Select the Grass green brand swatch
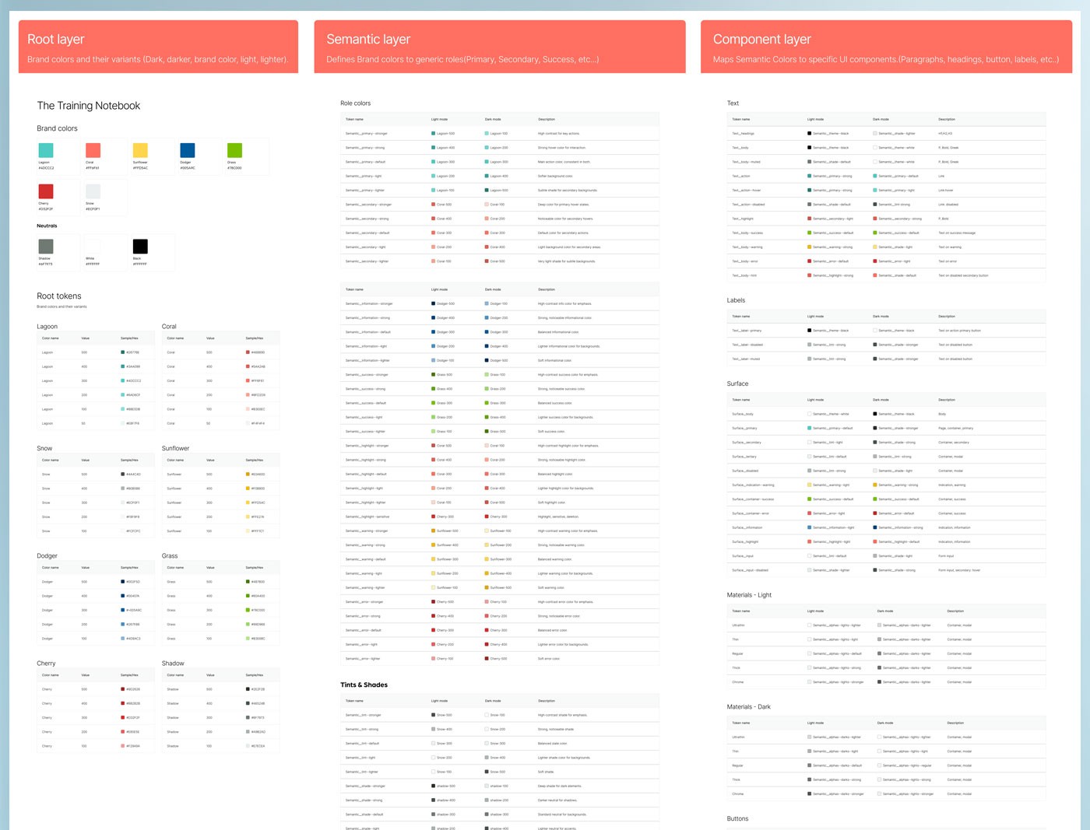 (234, 149)
